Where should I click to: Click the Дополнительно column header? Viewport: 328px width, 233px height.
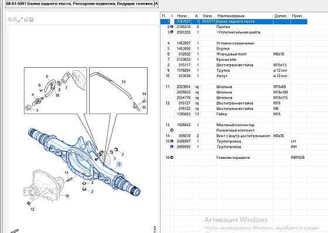(x=282, y=16)
